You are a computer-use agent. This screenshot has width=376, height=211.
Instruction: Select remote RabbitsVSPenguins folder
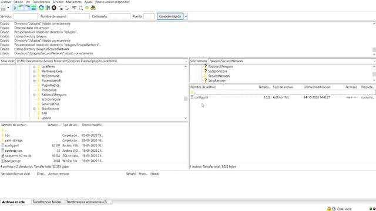[221, 67]
